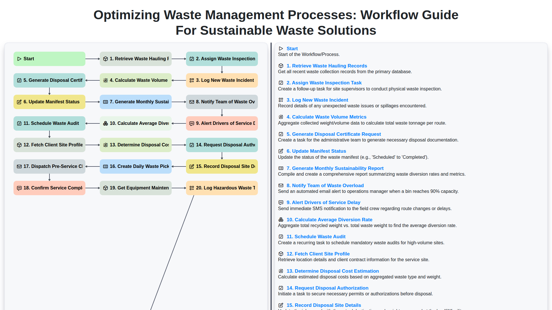Click the SMS bubble icon on "Alert Drivers of Service Delay"
Screen dimensions: 552x310
(x=192, y=123)
